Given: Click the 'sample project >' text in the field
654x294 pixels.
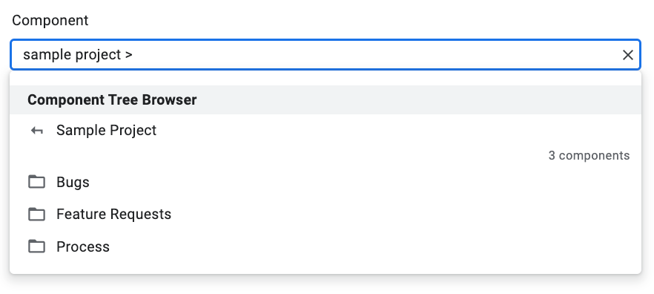Looking at the screenshot, I should pos(78,55).
